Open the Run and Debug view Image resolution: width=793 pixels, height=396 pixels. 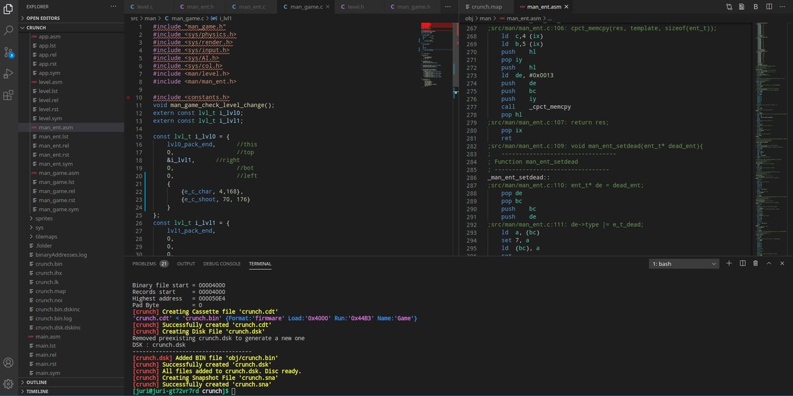(x=9, y=74)
